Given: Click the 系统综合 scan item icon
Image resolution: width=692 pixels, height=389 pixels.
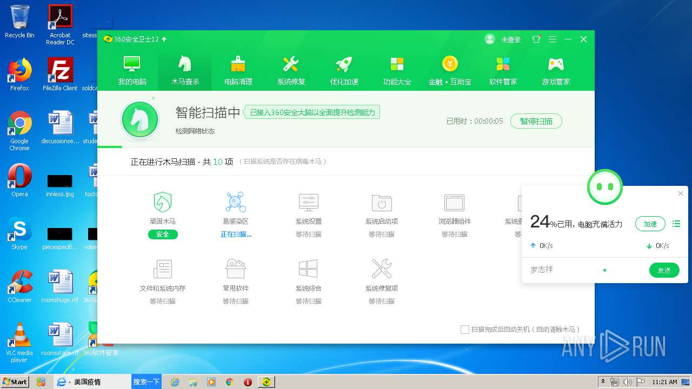Looking at the screenshot, I should pyautogui.click(x=309, y=269).
